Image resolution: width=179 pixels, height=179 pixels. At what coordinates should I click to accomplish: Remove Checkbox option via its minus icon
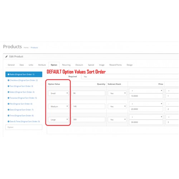pos(9,80)
